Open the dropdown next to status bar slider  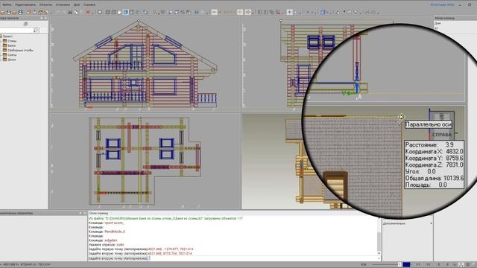click(x=399, y=264)
